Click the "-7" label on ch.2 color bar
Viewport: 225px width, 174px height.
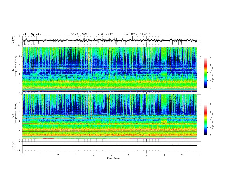pos(210,135)
